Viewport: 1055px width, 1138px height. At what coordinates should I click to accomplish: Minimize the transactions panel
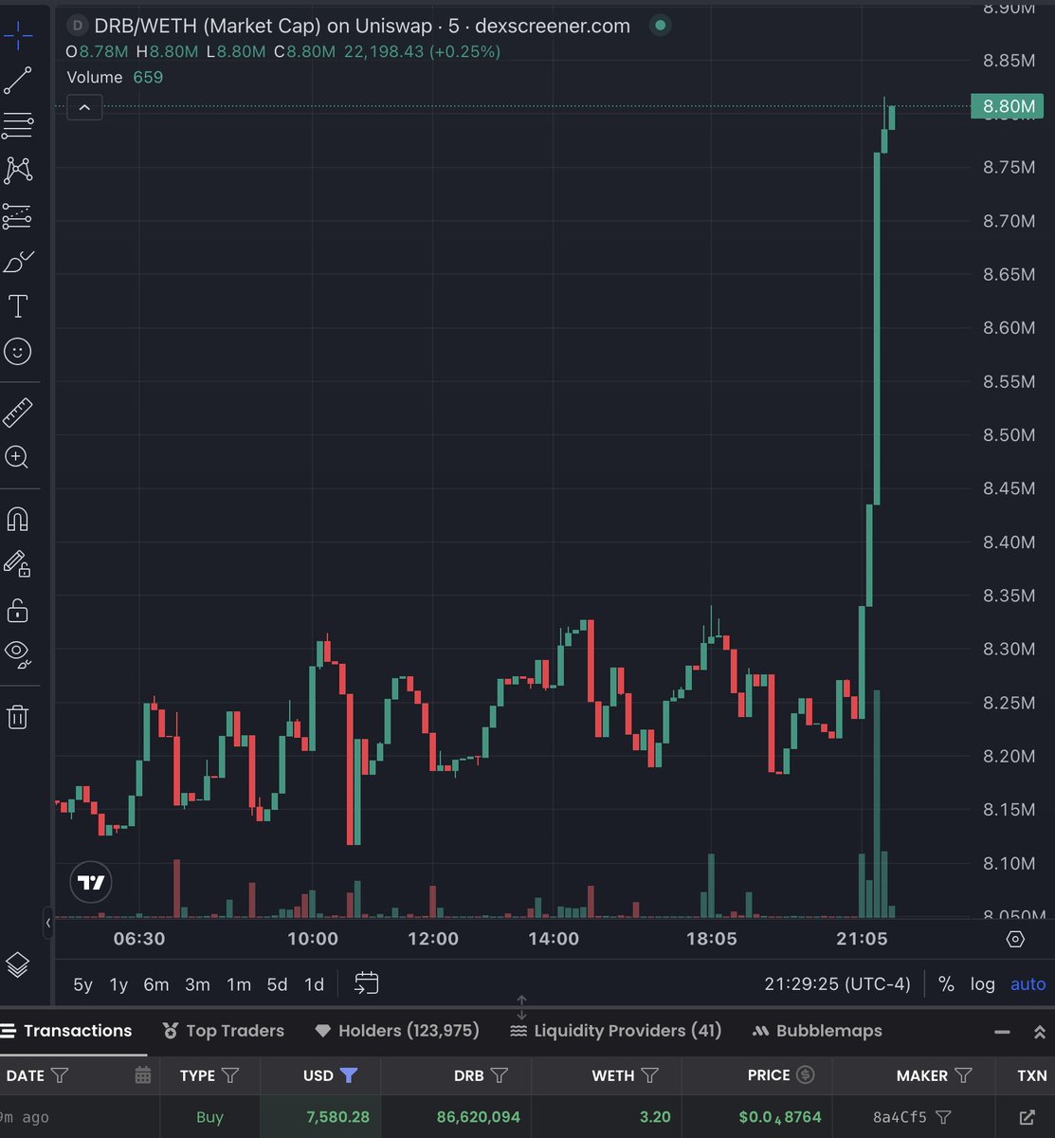pos(1001,1032)
